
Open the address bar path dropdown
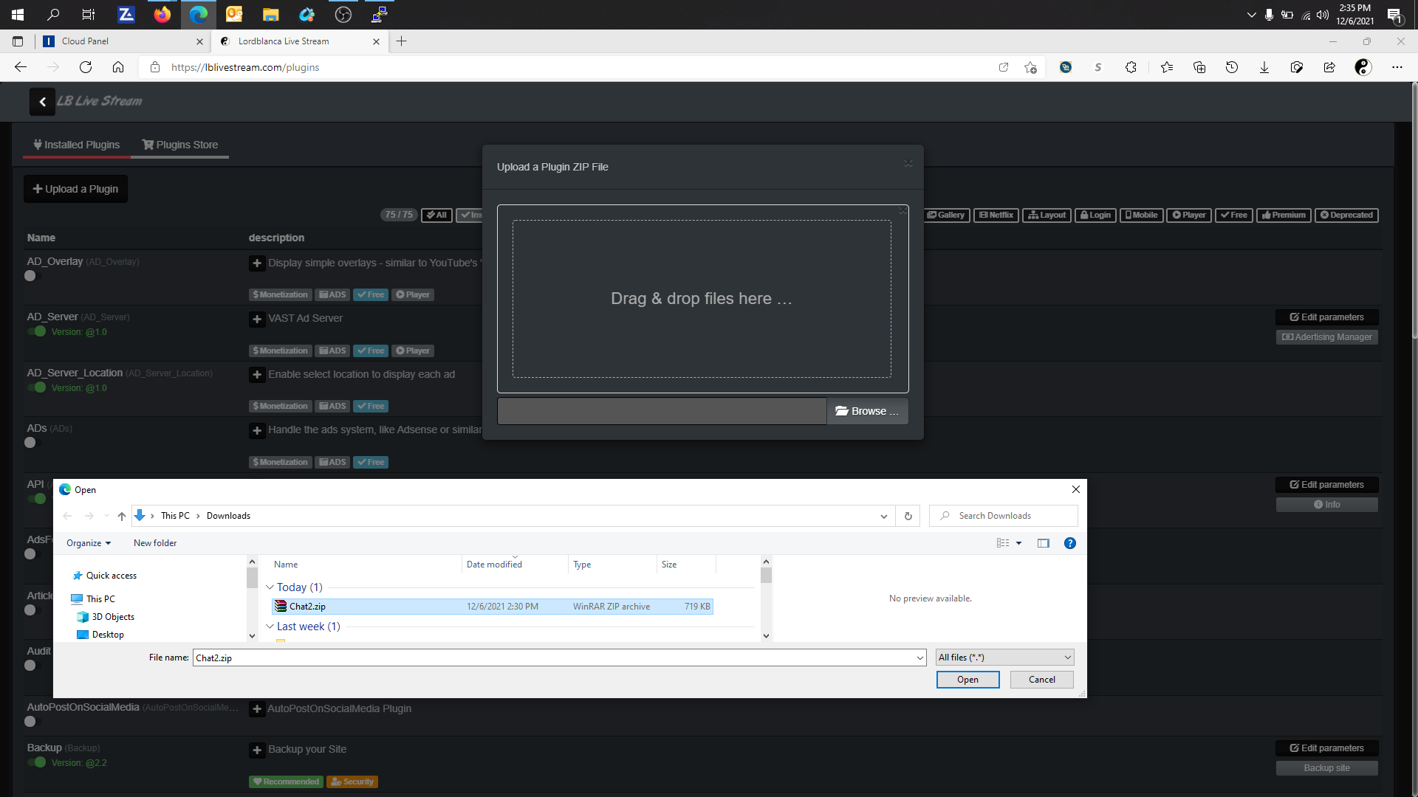[x=884, y=516]
